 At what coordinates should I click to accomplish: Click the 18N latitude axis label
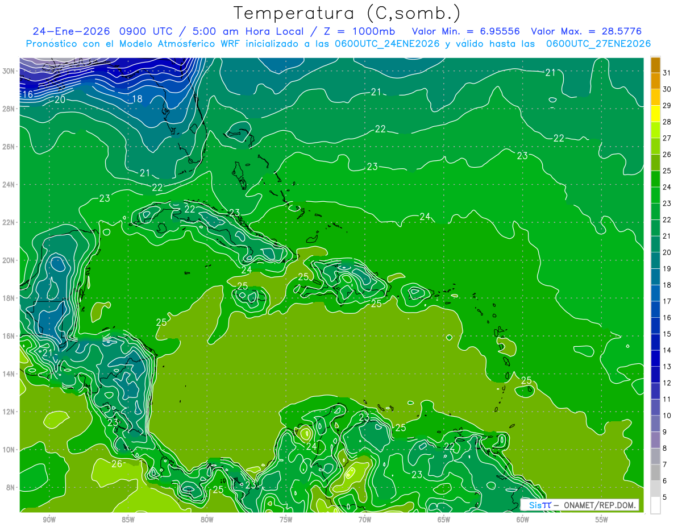pyautogui.click(x=9, y=298)
